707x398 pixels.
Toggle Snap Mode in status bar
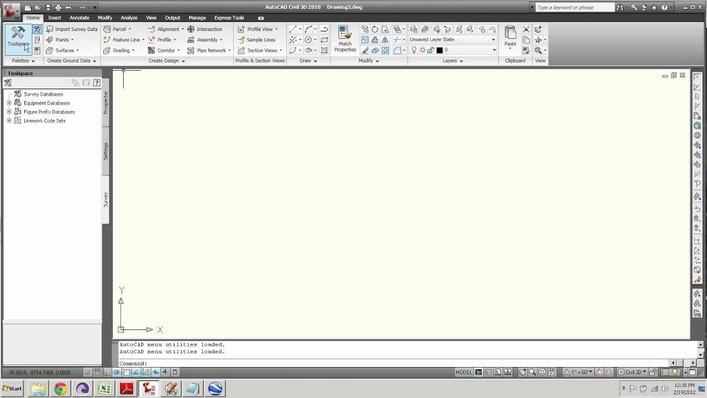point(87,373)
